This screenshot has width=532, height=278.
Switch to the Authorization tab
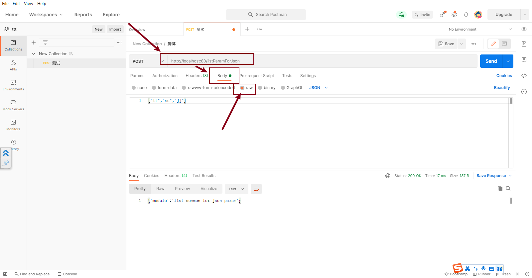click(165, 76)
